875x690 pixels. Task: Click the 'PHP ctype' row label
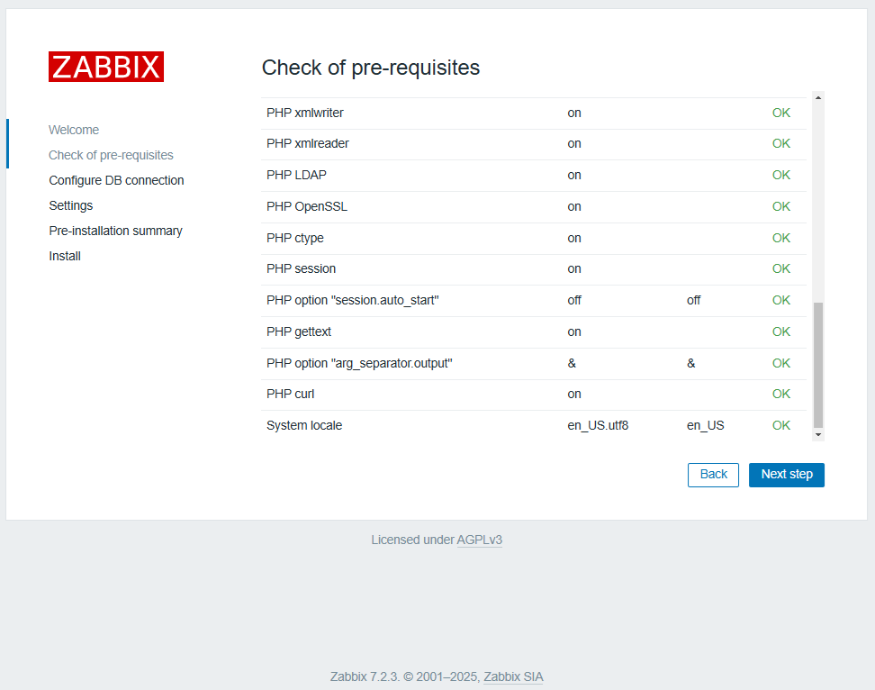click(294, 238)
